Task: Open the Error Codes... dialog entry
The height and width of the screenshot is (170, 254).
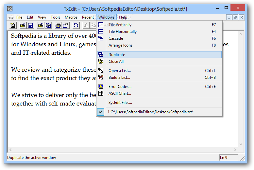Action: pyautogui.click(x=160, y=87)
